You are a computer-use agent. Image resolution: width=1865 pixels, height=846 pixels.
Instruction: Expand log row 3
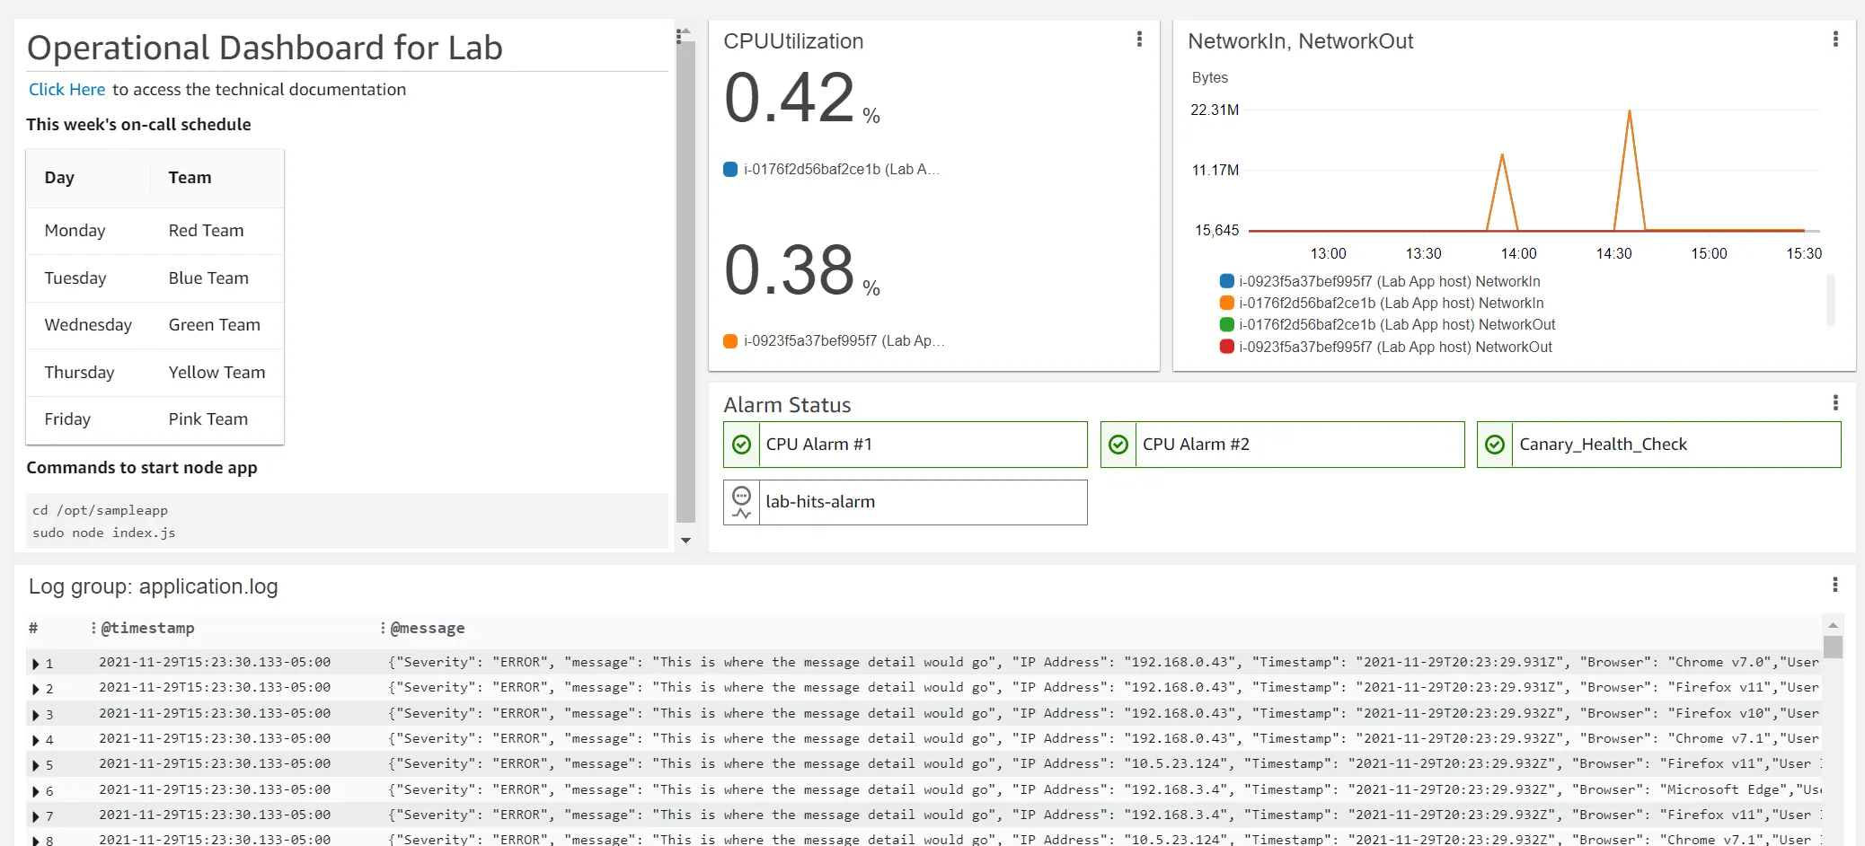point(35,715)
